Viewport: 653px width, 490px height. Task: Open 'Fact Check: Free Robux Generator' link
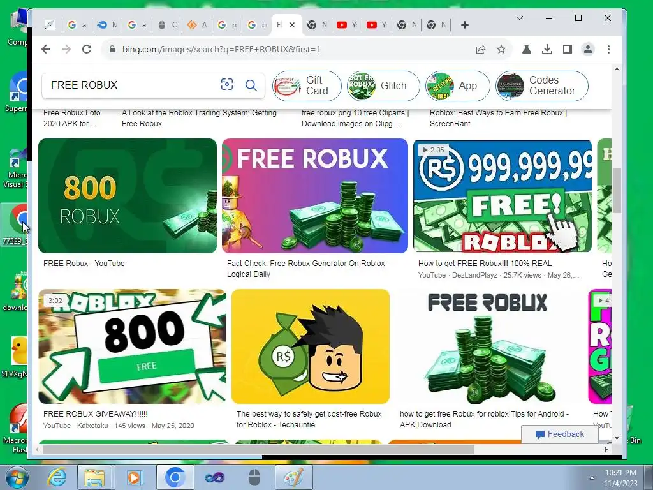[x=308, y=269]
